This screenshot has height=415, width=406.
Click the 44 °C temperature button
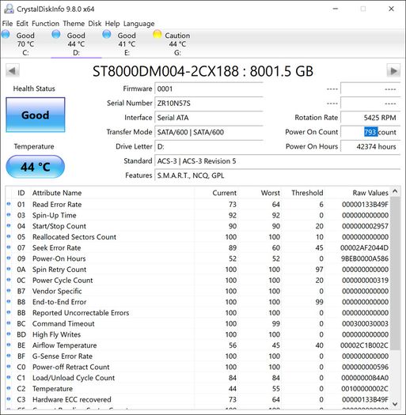point(36,167)
